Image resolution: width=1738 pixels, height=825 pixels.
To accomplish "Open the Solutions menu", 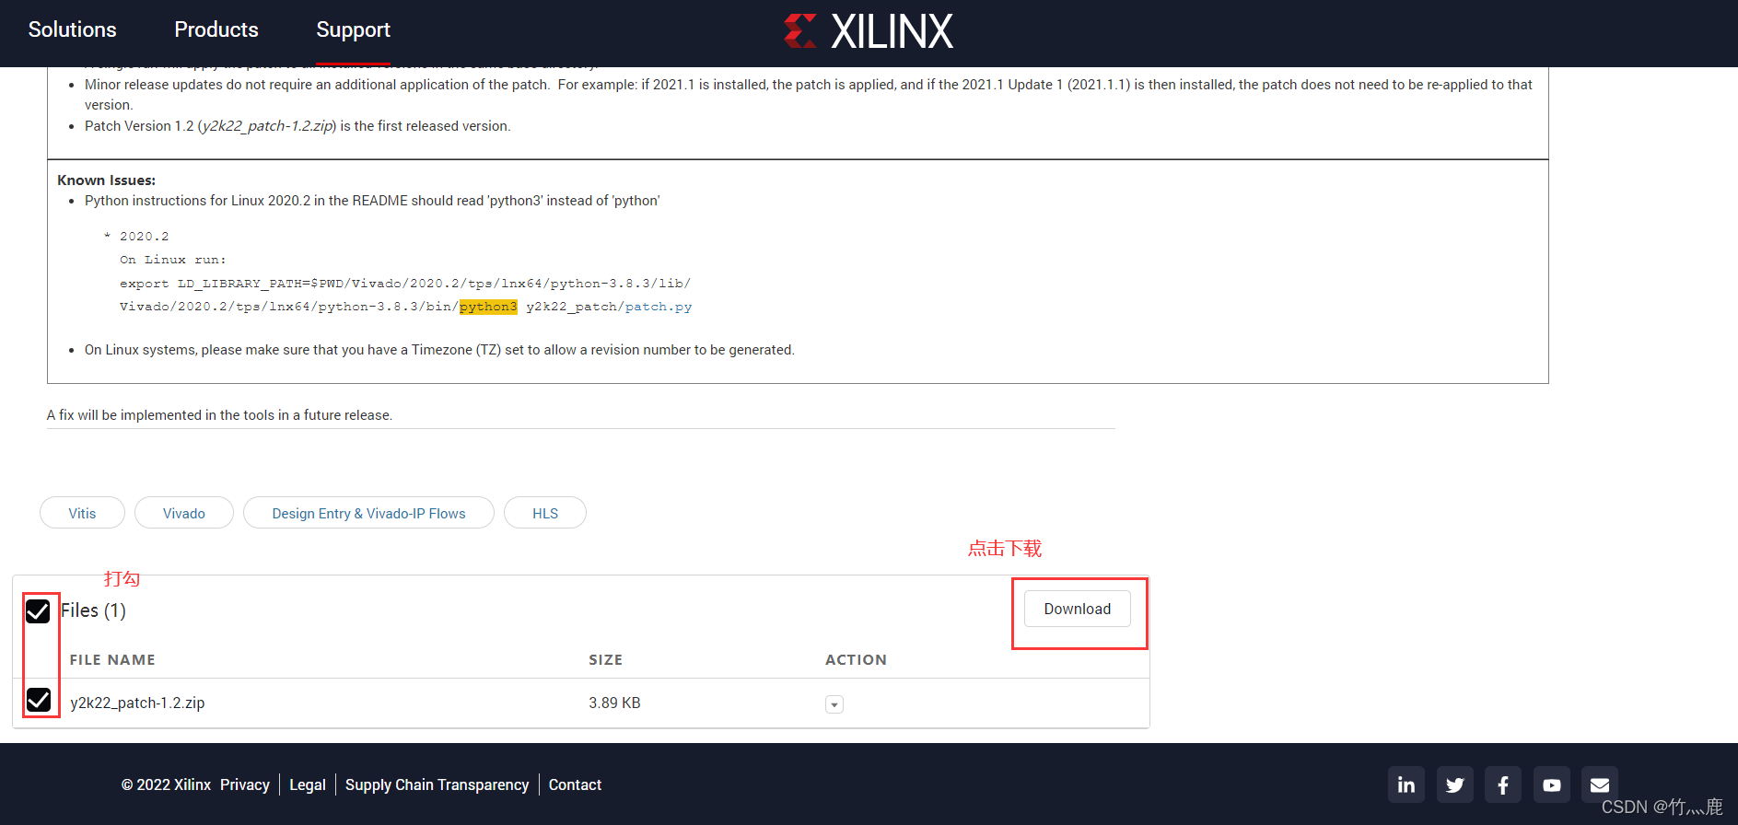I will tap(72, 29).
